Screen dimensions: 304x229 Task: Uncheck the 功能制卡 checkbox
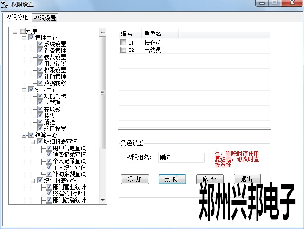[x=40, y=96]
